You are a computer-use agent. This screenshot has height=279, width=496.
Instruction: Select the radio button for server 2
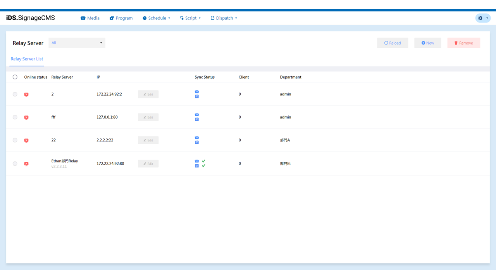[x=15, y=94]
